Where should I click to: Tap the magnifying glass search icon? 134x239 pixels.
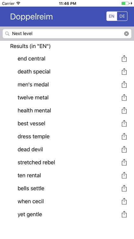[7, 33]
